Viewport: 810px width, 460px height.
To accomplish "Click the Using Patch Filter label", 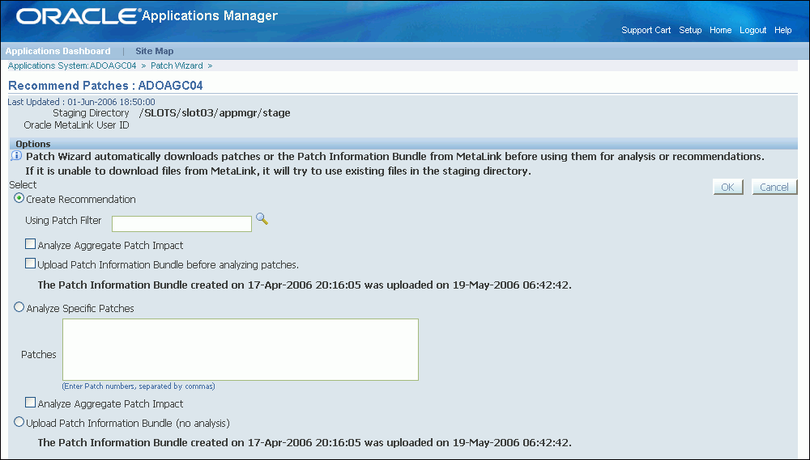I will (63, 220).
